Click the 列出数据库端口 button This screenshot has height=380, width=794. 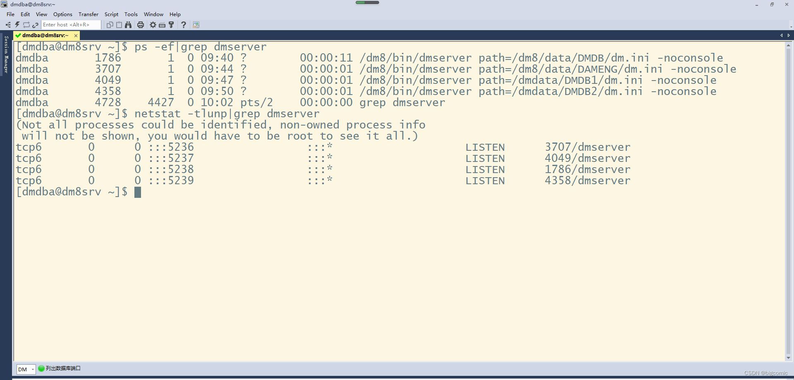pyautogui.click(x=60, y=368)
